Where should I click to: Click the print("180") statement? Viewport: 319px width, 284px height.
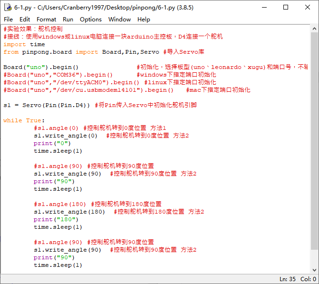[x=56, y=219]
